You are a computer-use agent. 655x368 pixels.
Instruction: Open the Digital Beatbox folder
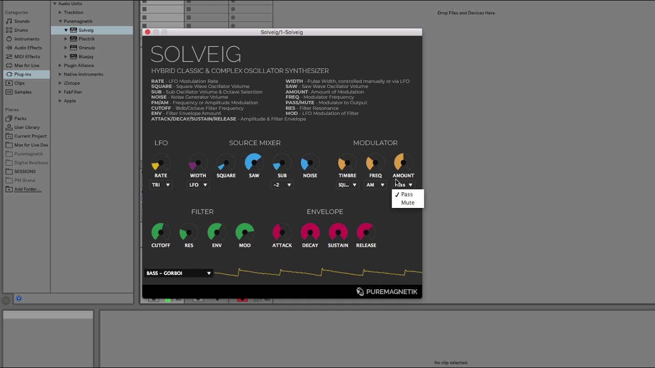[x=31, y=163]
